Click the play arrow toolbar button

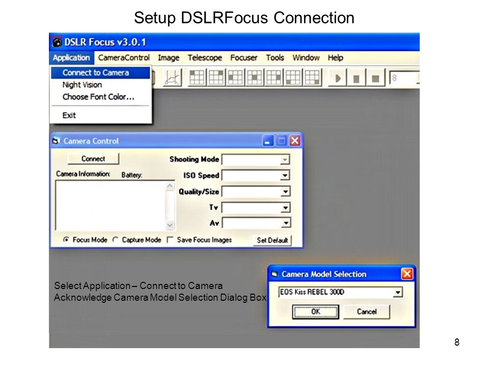coord(338,78)
